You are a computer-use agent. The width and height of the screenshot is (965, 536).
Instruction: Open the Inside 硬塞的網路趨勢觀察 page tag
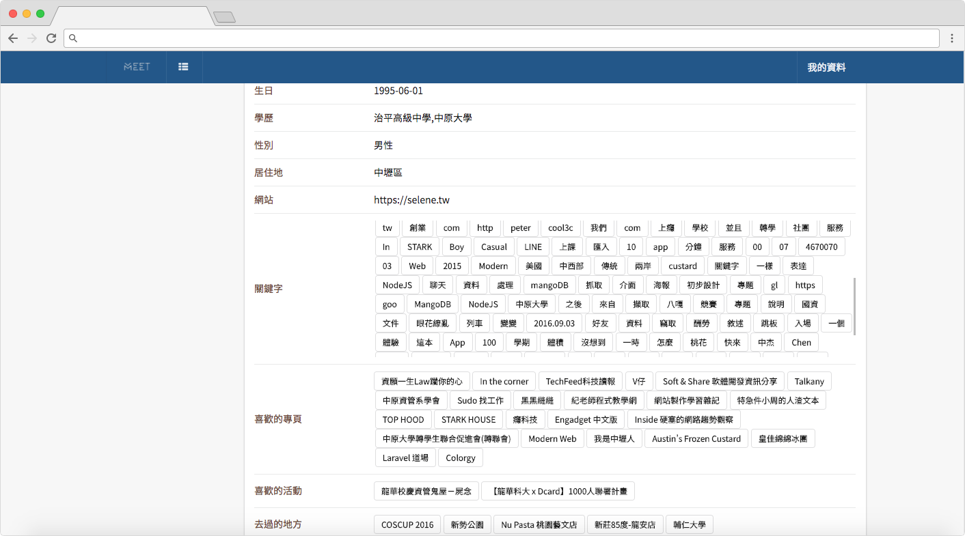coord(684,420)
